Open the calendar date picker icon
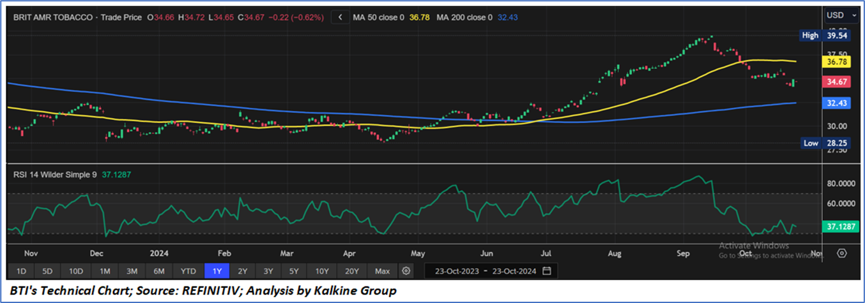This screenshot has width=865, height=303. 546,271
